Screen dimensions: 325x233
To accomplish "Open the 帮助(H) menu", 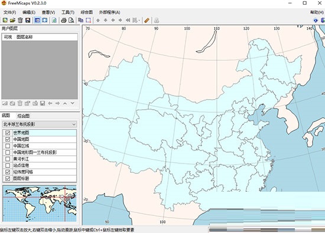I will click(x=317, y=12).
